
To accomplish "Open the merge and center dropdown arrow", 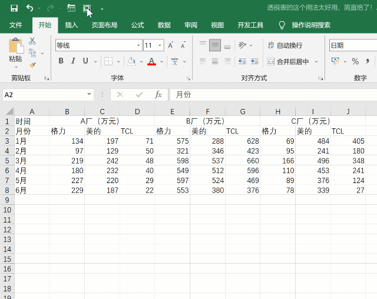I will coord(316,62).
